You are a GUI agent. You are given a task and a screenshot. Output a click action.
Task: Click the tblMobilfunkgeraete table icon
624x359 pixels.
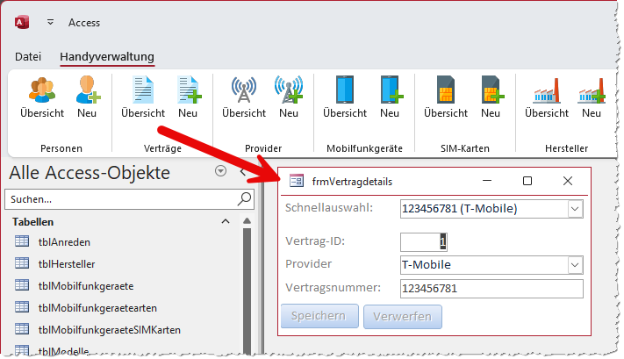click(22, 285)
